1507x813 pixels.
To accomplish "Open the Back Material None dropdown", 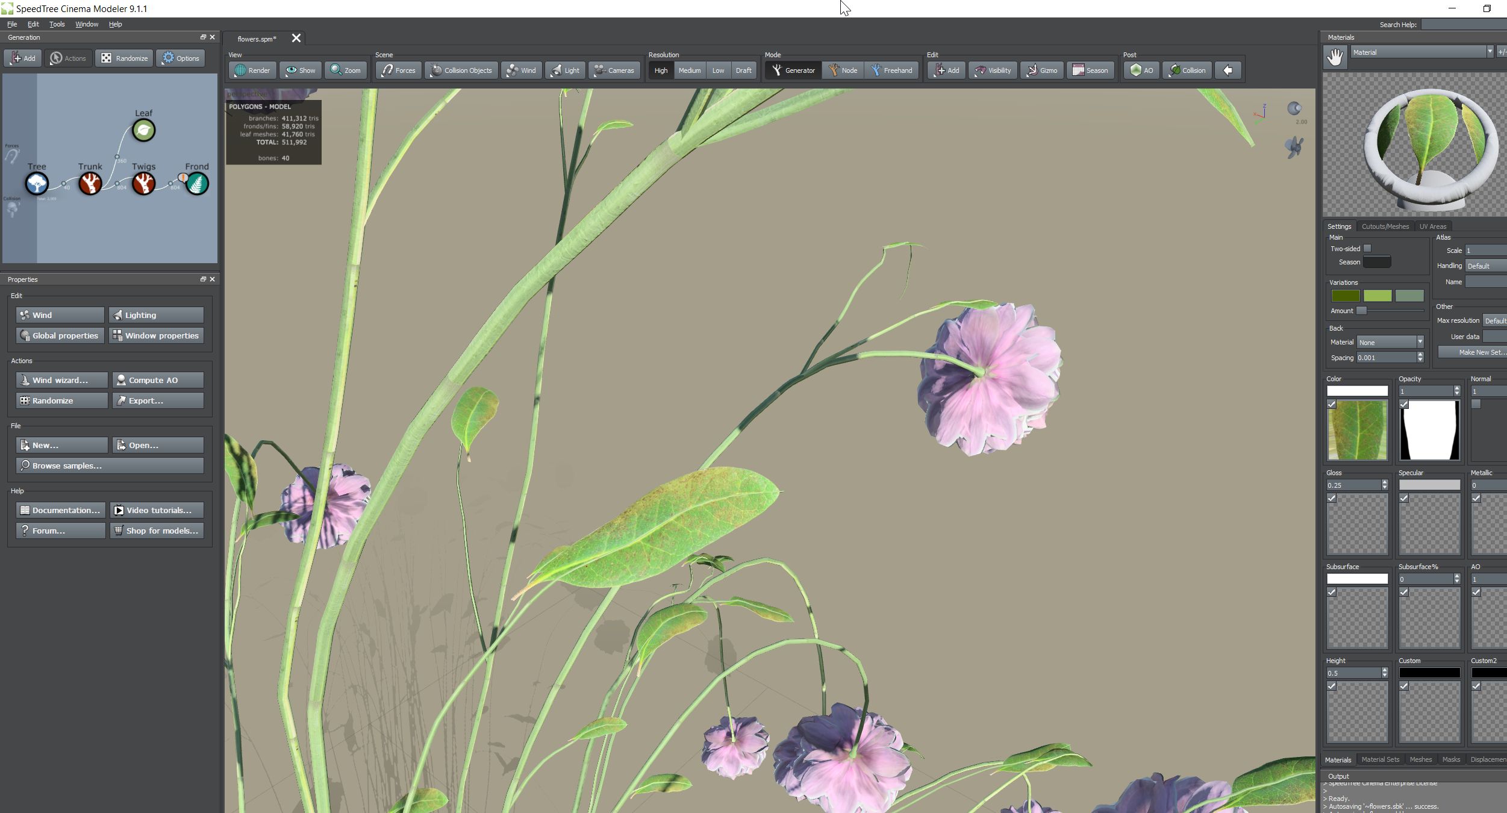I will (x=1390, y=342).
